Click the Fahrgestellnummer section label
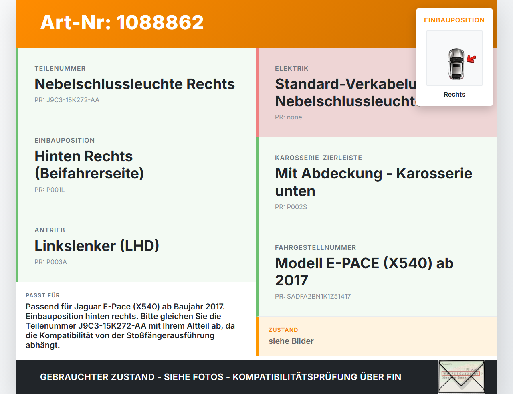Screen dimensions: 513x394 pyautogui.click(x=315, y=247)
